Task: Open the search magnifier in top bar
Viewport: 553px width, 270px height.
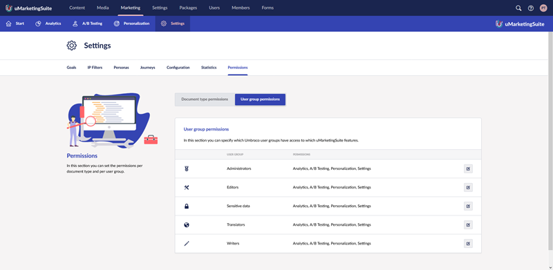Action: tap(518, 8)
